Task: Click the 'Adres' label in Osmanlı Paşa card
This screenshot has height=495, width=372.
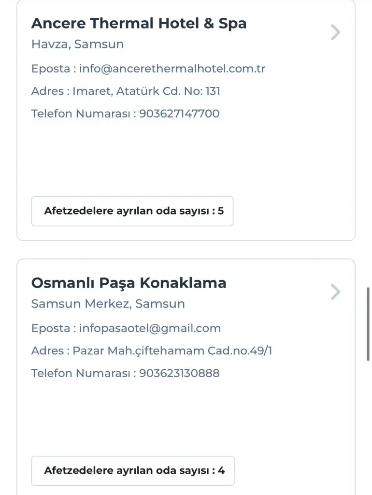Action: (x=47, y=350)
